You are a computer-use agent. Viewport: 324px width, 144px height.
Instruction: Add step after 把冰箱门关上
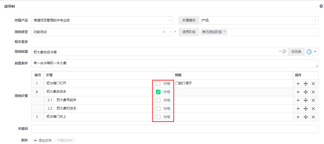[298, 117]
